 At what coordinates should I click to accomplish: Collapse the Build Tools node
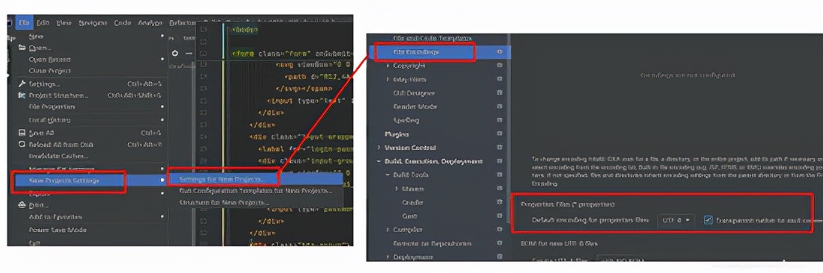coord(388,175)
